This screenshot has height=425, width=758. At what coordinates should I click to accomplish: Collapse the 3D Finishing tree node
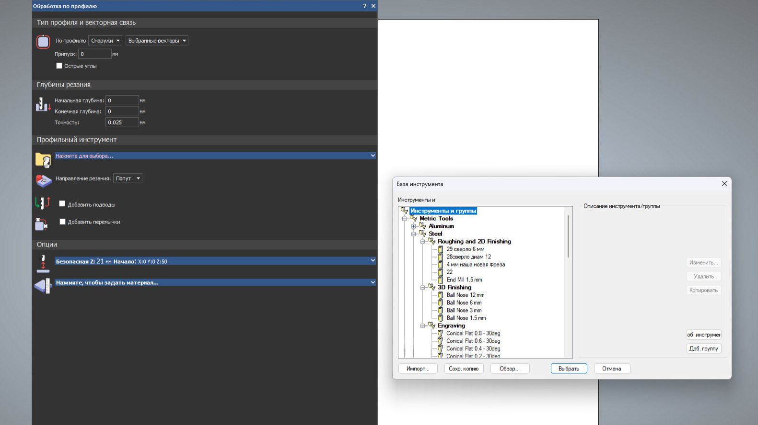422,288
